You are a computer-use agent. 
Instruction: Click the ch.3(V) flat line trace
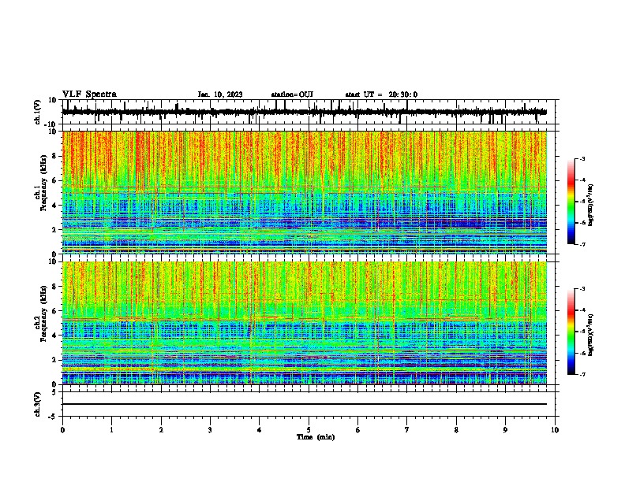(305, 404)
